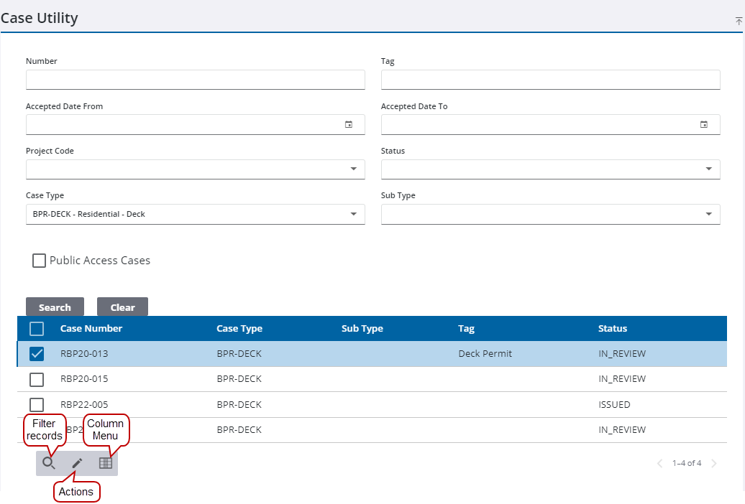745x504 pixels.
Task: Open the Filter records search icon
Action: 49,463
